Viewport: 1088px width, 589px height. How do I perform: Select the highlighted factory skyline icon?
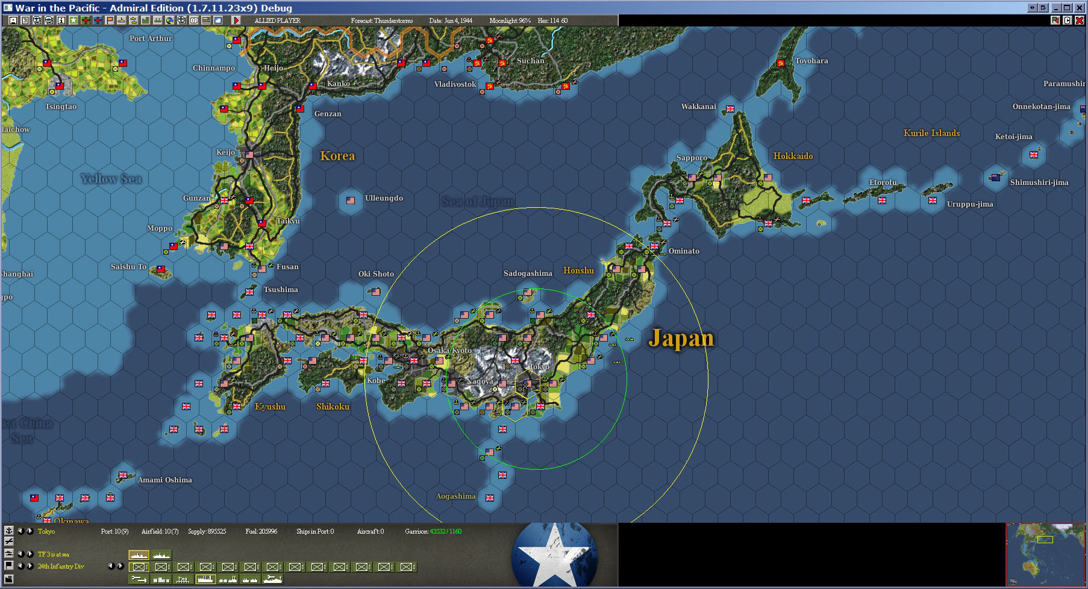[x=206, y=579]
